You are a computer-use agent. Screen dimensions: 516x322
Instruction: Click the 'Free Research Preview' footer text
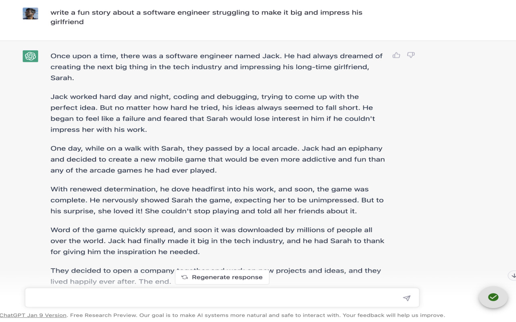point(104,315)
